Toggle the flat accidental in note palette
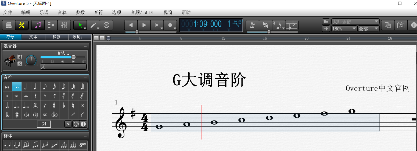The image size is (417, 151). pyautogui.click(x=64, y=105)
